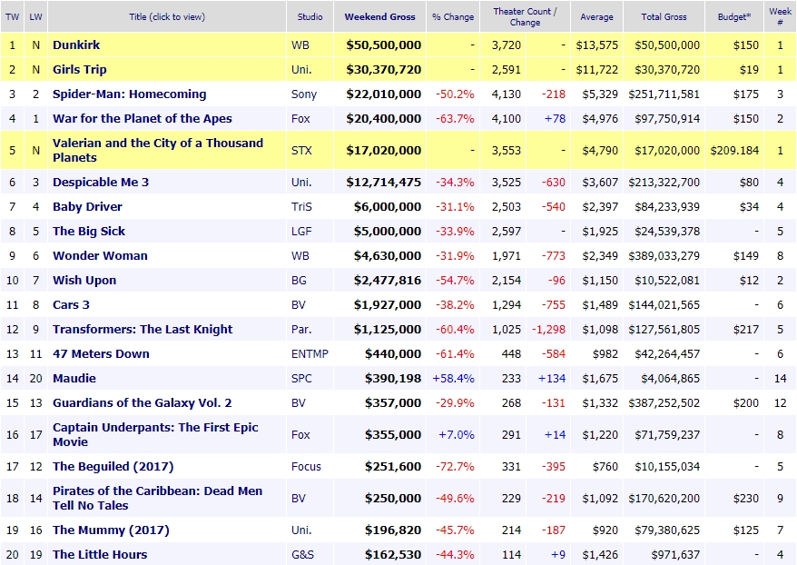
Task: Click the G&S studio cell
Action: (302, 554)
